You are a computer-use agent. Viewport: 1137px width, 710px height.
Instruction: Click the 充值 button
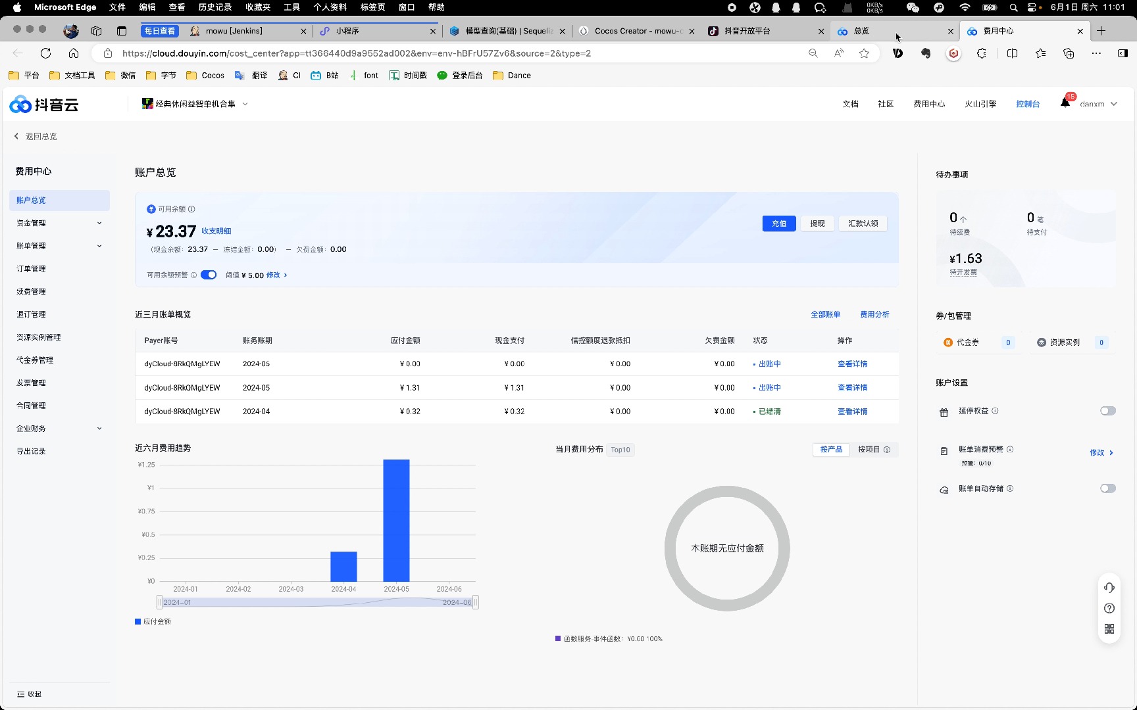pyautogui.click(x=779, y=224)
